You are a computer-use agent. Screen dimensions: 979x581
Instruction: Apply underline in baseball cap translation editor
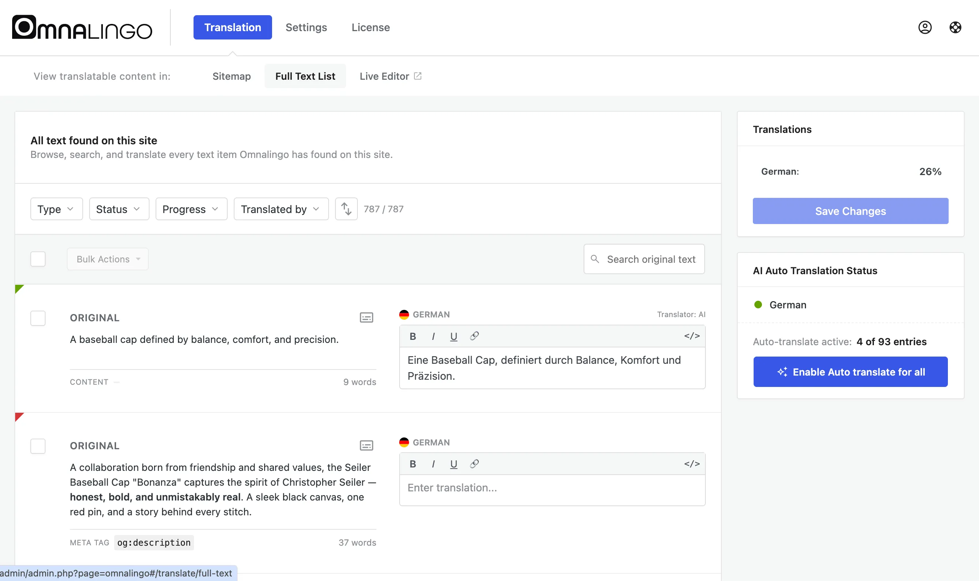(454, 336)
